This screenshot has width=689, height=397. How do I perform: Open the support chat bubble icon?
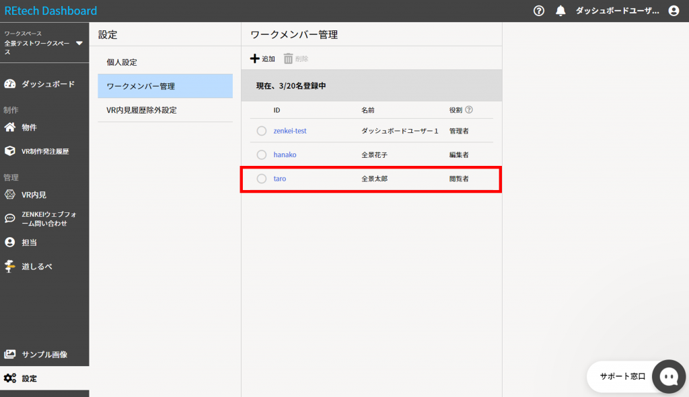[x=669, y=376]
